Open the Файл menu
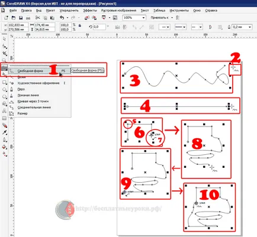 13,11
